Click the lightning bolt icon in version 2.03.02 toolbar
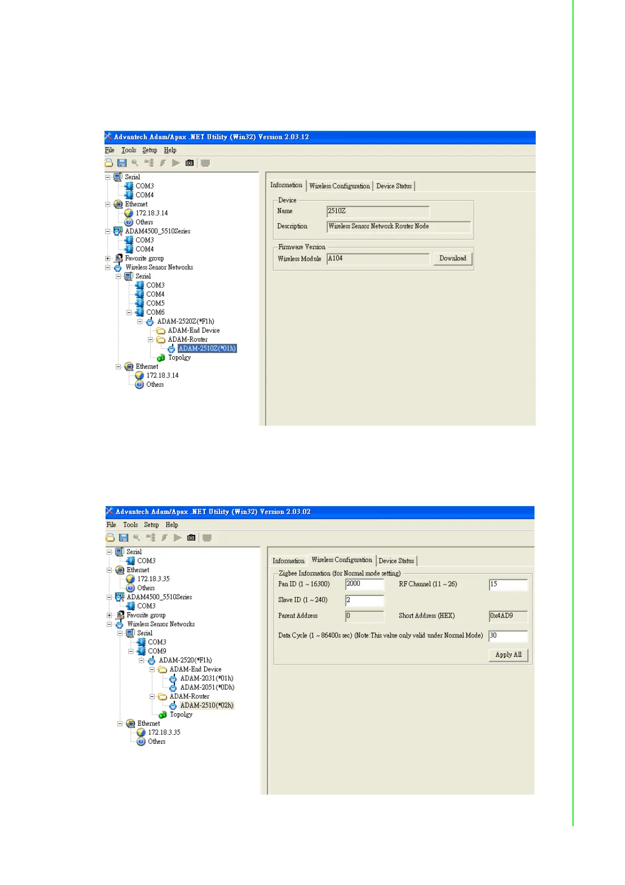 [164, 538]
